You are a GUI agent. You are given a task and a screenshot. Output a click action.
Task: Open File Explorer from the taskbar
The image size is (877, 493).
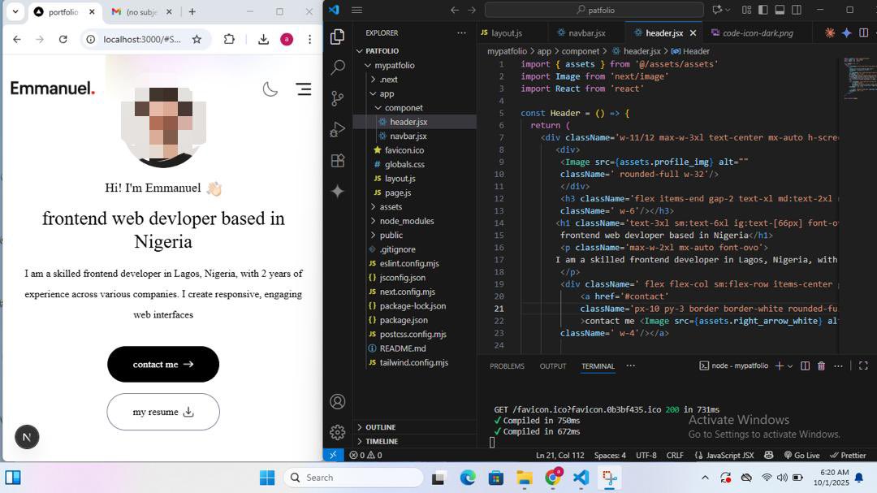coord(524,478)
